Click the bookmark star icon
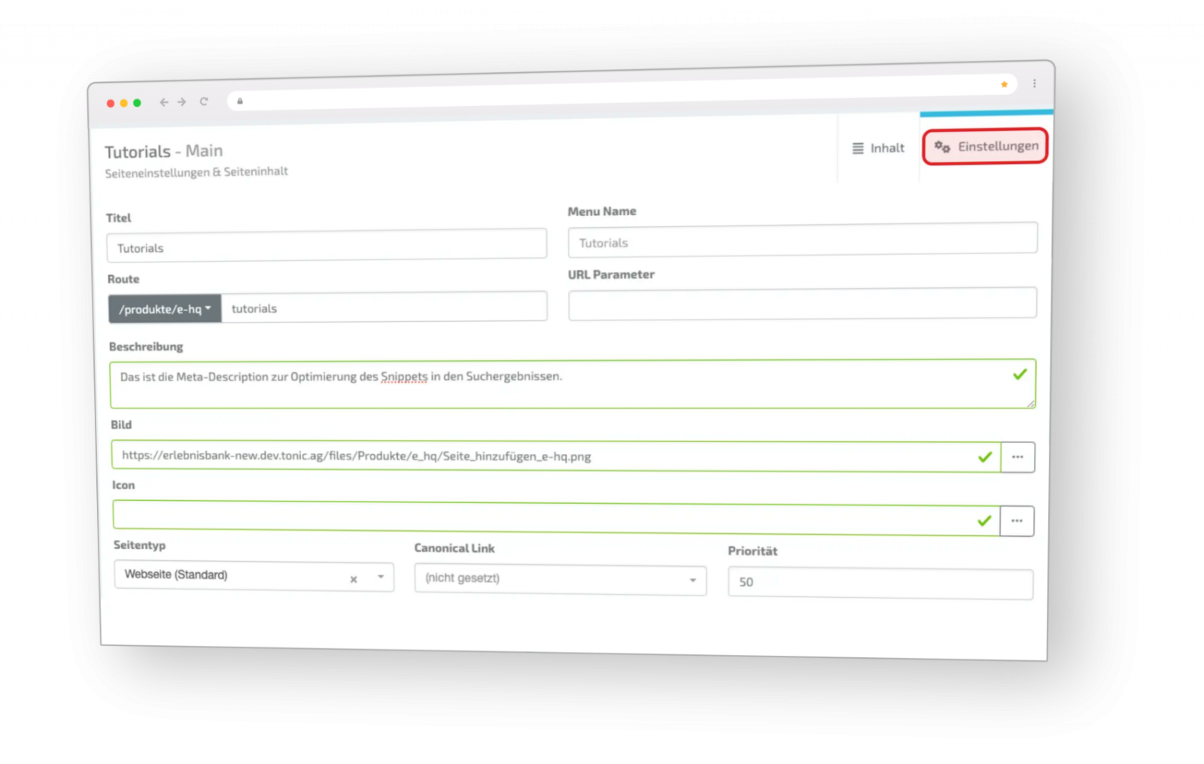The height and width of the screenshot is (764, 1204). [x=1004, y=84]
